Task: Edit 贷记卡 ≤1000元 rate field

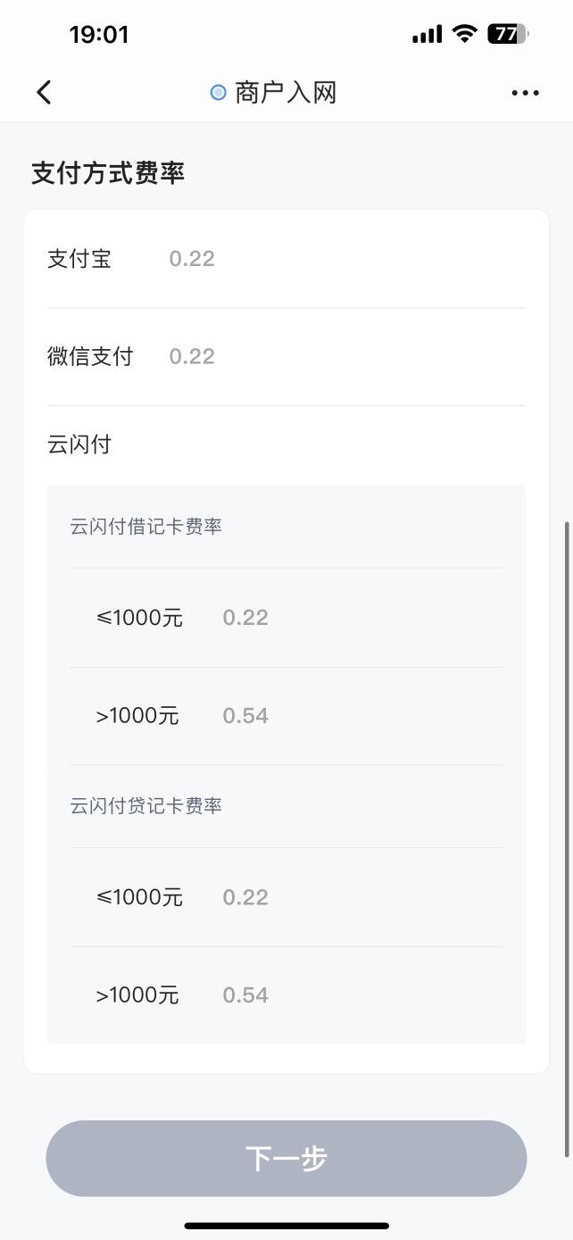Action: (361, 897)
